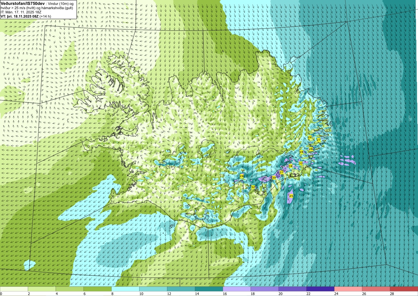Click the 14–16 m/s dark teal legend swatch

(209, 289)
